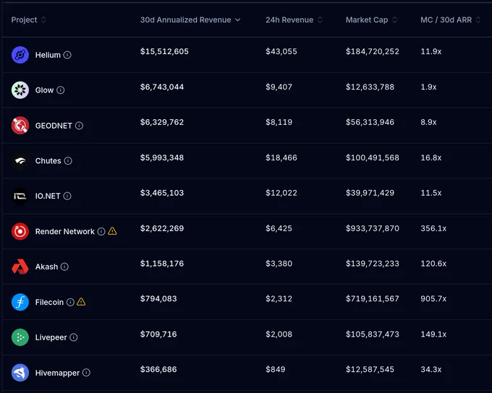Open the Akash project name link
492x393 pixels.
(46, 267)
